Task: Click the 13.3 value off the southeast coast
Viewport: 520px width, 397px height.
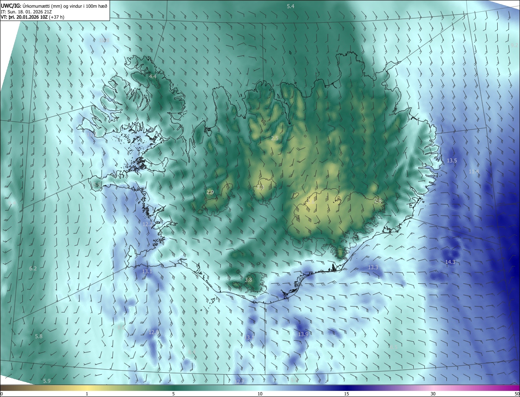Action: 373,268
